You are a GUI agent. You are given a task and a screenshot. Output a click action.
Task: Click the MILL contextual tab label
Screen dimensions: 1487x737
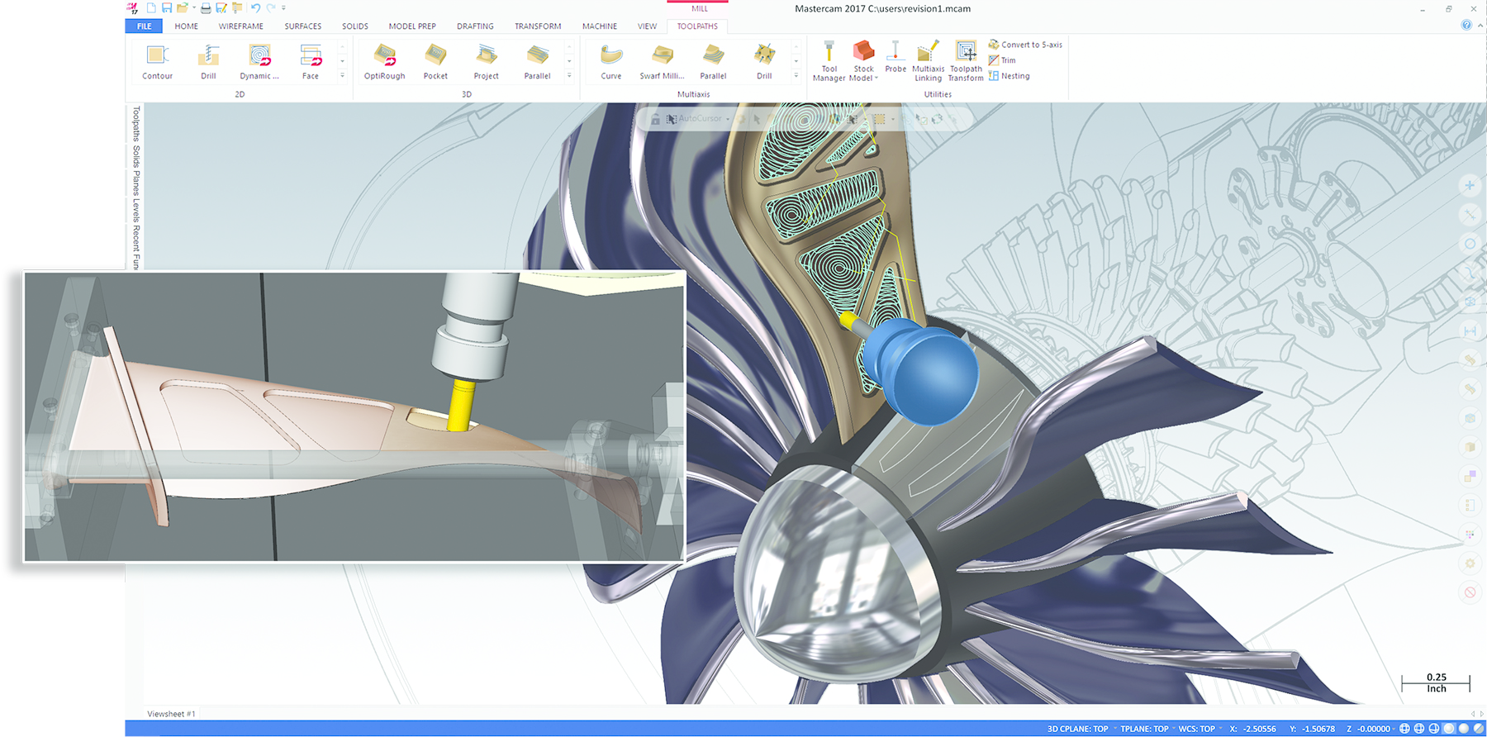tap(700, 8)
